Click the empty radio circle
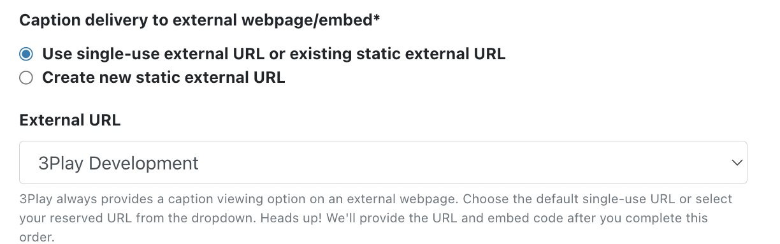Image resolution: width=780 pixels, height=244 pixels. 26,78
